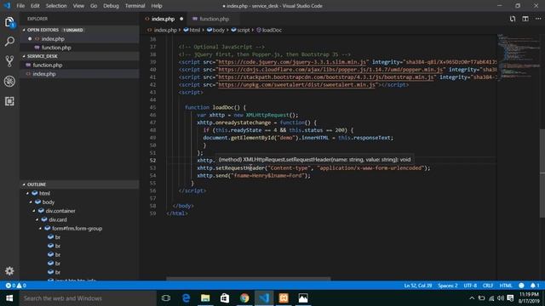545x306 pixels.
Task: Open index.php in SERVICE_DESK folder
Action: (x=79, y=74)
